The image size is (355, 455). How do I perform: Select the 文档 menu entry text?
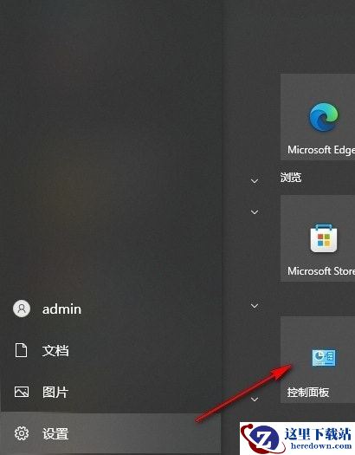point(55,350)
